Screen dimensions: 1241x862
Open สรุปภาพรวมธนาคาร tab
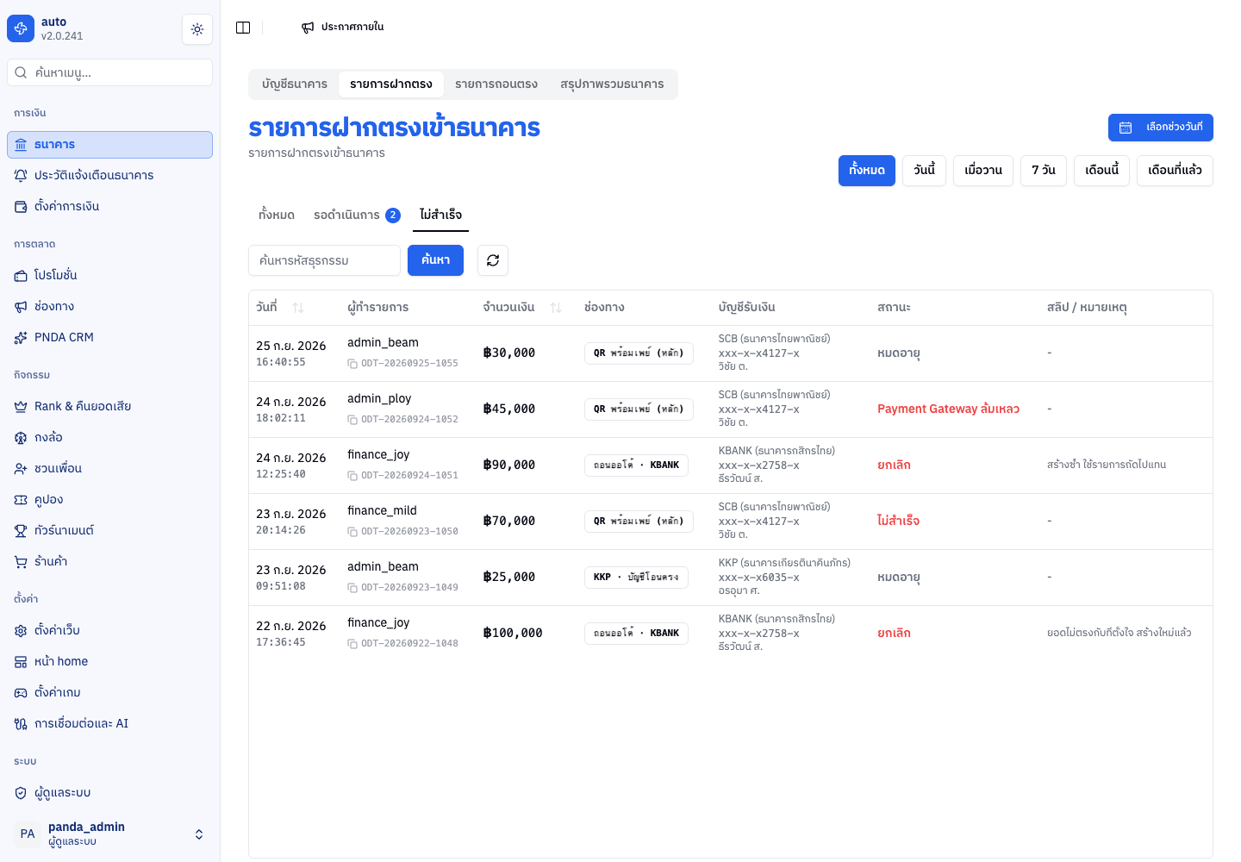click(612, 84)
